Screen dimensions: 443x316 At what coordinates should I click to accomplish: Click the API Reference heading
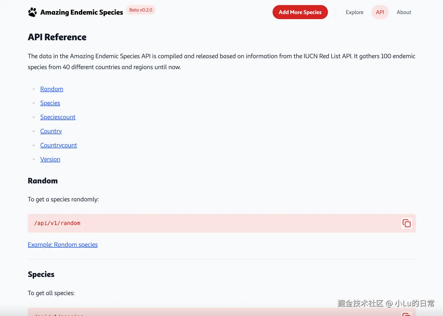57,37
